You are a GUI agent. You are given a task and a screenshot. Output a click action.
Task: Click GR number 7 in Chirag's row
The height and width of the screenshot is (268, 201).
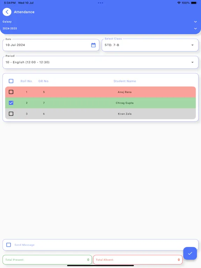click(44, 103)
